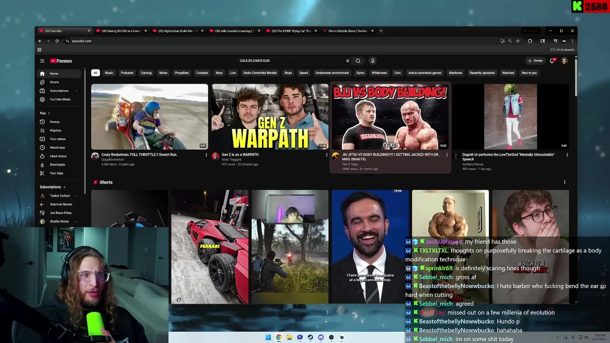Open the notifications bell

pyautogui.click(x=552, y=61)
